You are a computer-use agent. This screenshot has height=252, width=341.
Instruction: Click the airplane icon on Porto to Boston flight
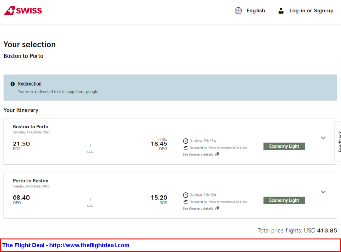[x=185, y=202]
